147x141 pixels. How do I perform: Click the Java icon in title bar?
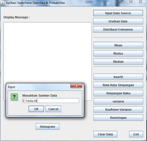pyautogui.click(x=3, y=3)
